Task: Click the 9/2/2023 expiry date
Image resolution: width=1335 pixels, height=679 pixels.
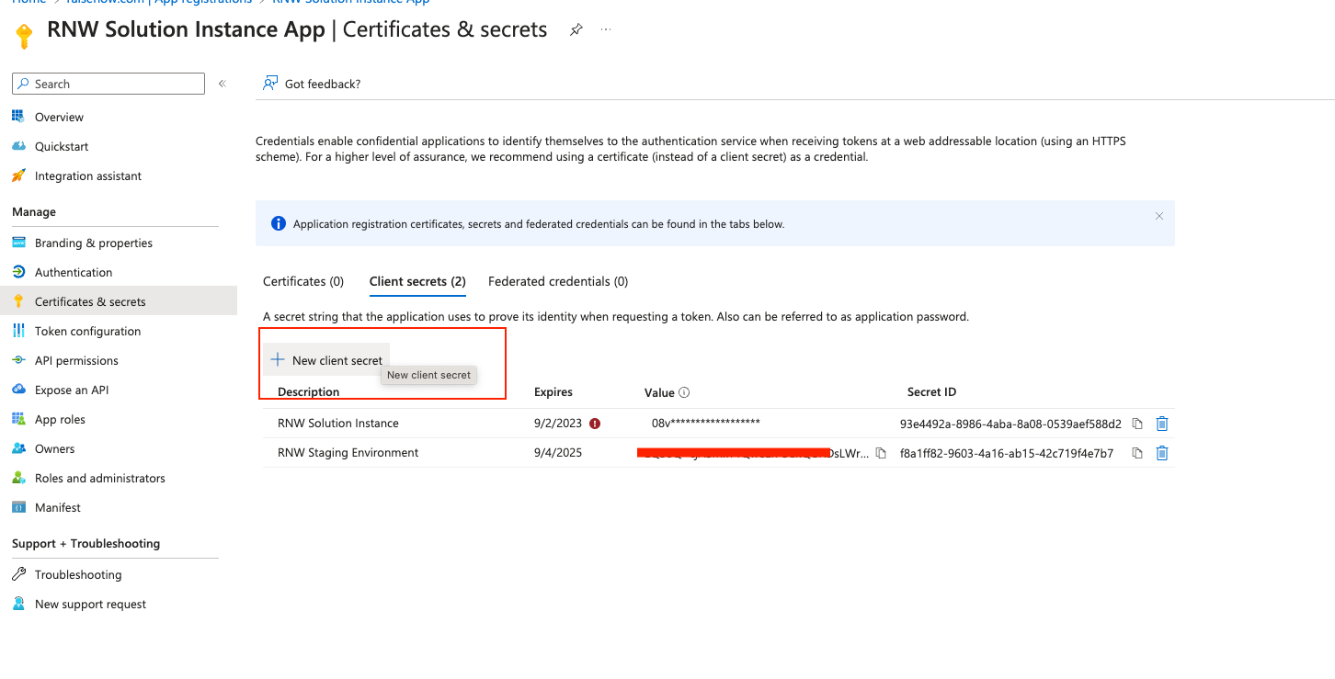Action: [x=558, y=424]
